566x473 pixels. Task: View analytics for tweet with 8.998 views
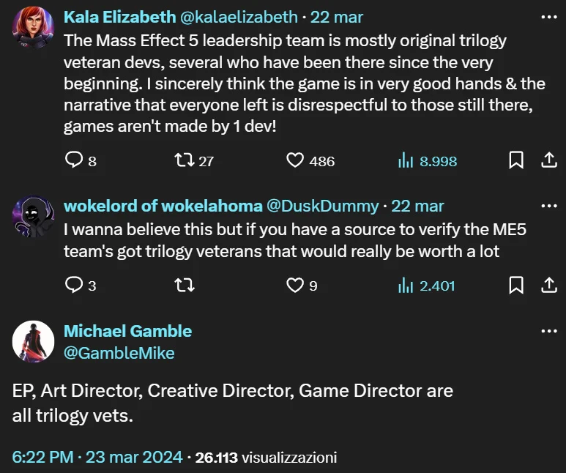click(405, 160)
